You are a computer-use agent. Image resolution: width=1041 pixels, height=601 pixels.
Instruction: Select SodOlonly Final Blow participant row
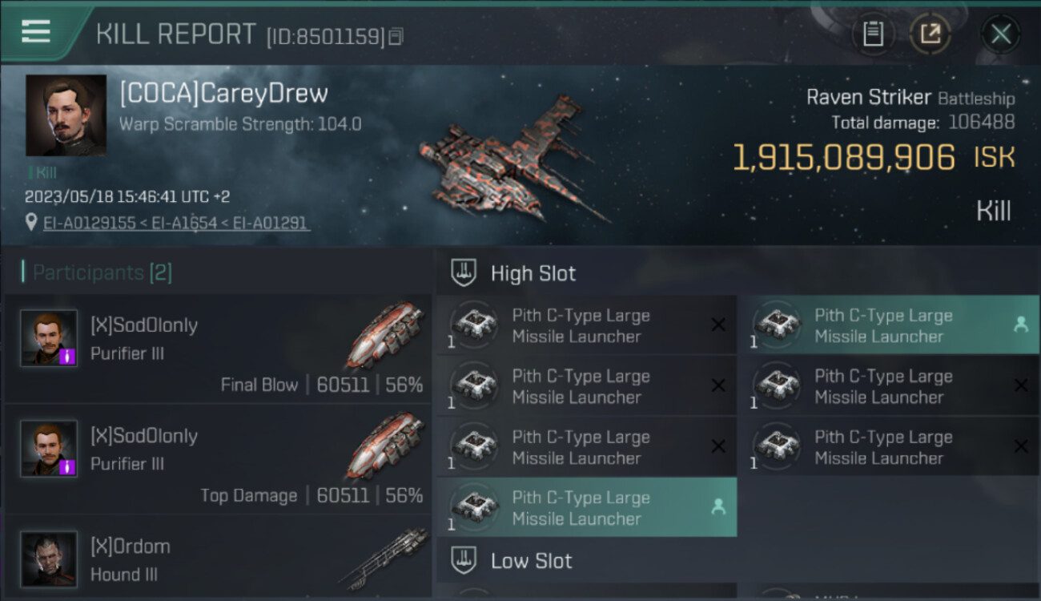pos(218,349)
